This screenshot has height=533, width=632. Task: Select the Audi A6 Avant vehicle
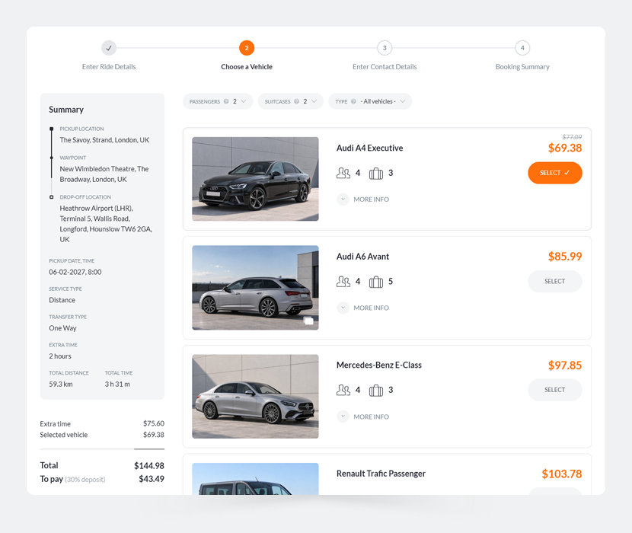click(555, 281)
